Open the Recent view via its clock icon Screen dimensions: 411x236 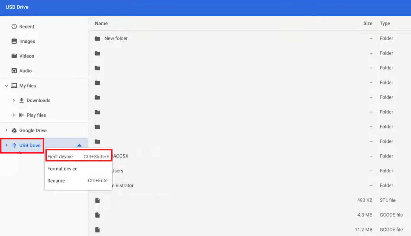click(14, 26)
